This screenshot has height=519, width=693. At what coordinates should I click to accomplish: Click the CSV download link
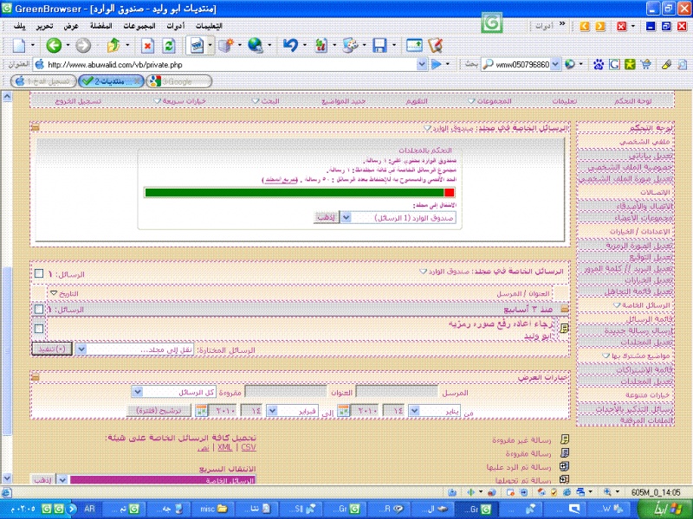click(x=249, y=447)
